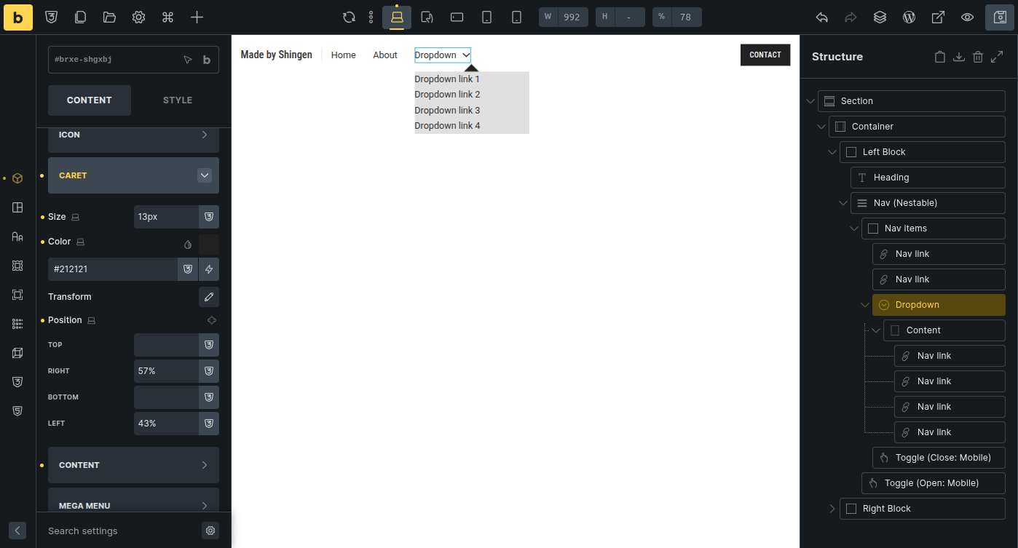Click the CONTACT button on canvas
Image resolution: width=1018 pixels, height=548 pixels.
point(765,55)
